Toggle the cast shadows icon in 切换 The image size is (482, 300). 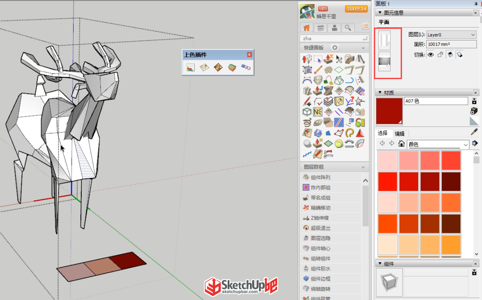tap(450, 55)
